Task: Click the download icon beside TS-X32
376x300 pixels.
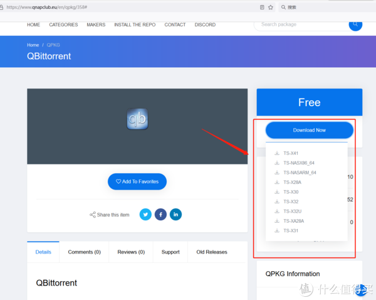Action: (277, 201)
